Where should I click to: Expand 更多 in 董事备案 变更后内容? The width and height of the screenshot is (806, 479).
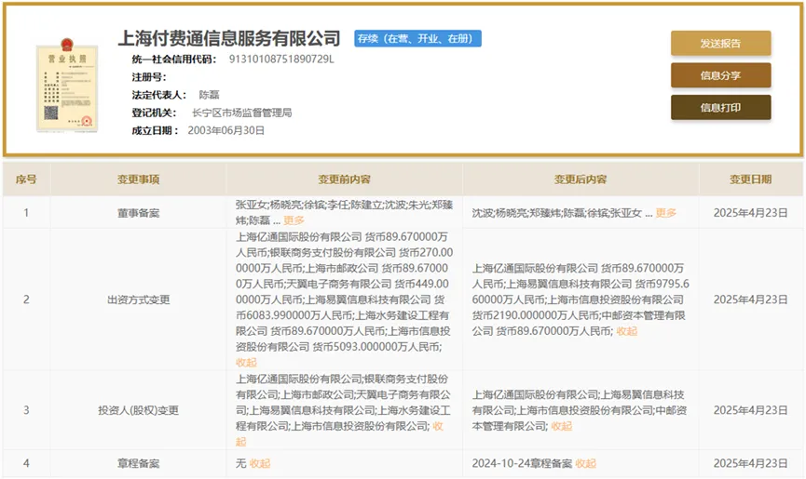pos(666,213)
